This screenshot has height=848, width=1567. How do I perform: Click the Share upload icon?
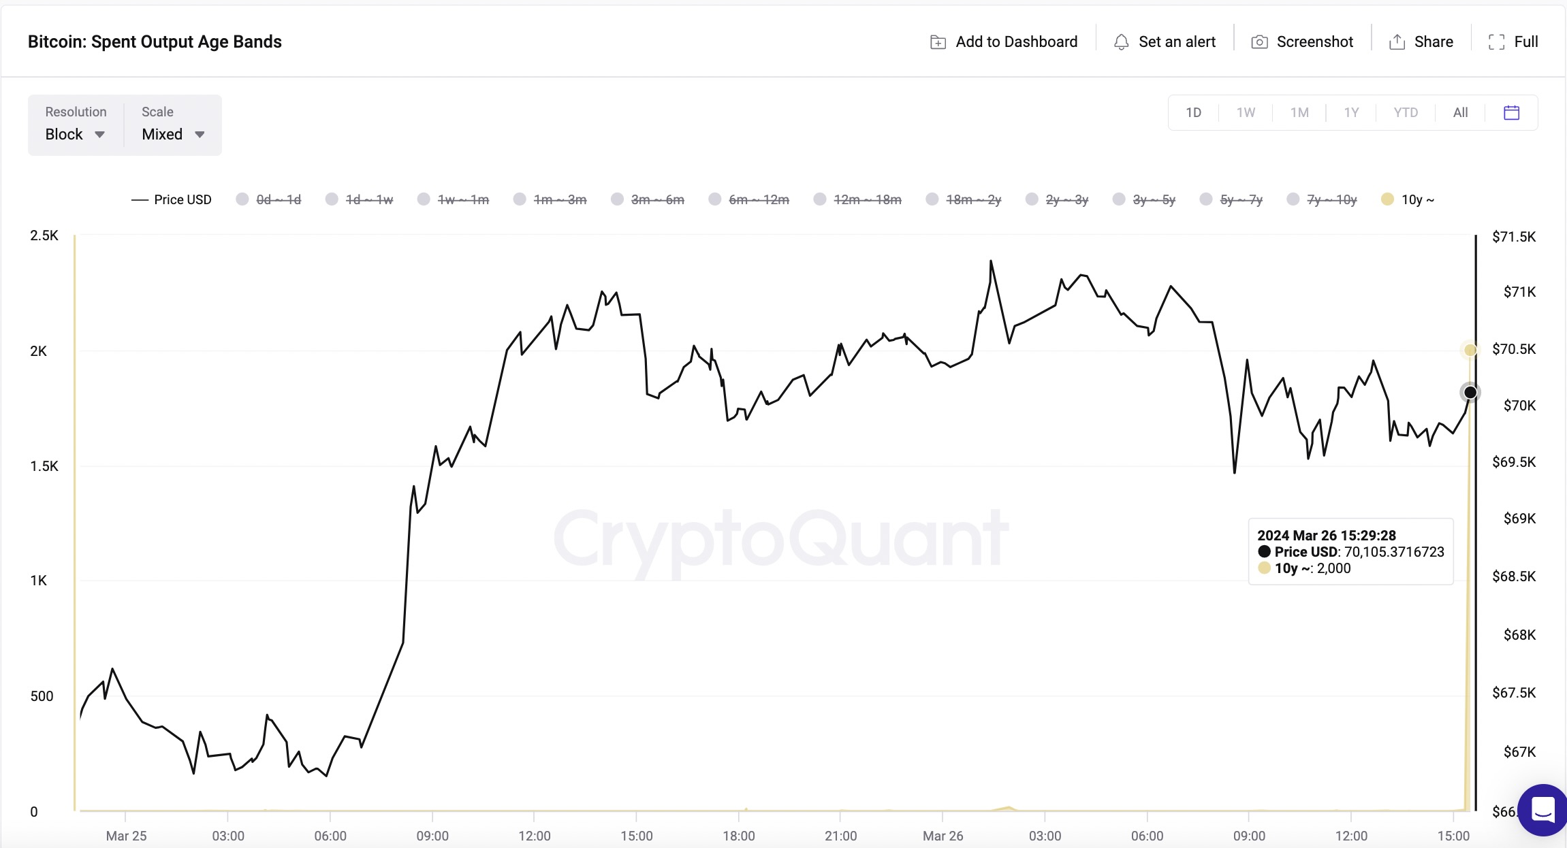(1397, 42)
